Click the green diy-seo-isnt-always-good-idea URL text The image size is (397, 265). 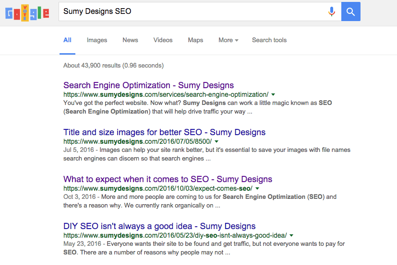[x=175, y=235]
